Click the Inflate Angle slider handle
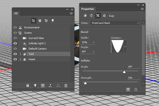 124,72
